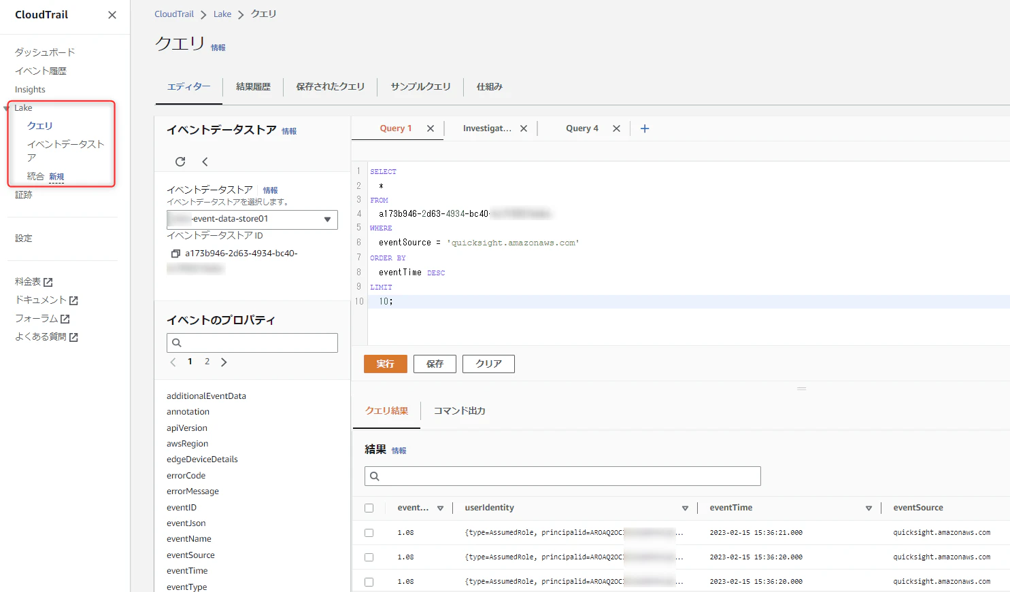Open the Insights navigation link
1010x592 pixels.
[x=30, y=90]
